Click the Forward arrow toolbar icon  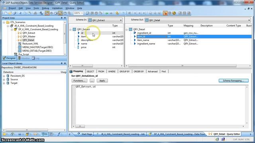click(111, 13)
